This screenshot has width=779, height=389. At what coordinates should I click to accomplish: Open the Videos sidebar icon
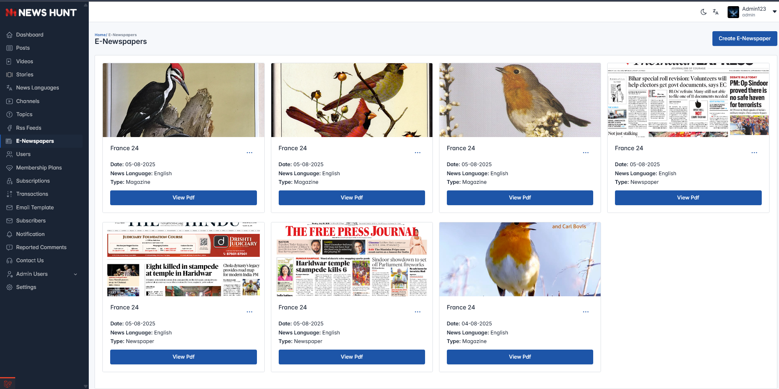[x=9, y=62]
